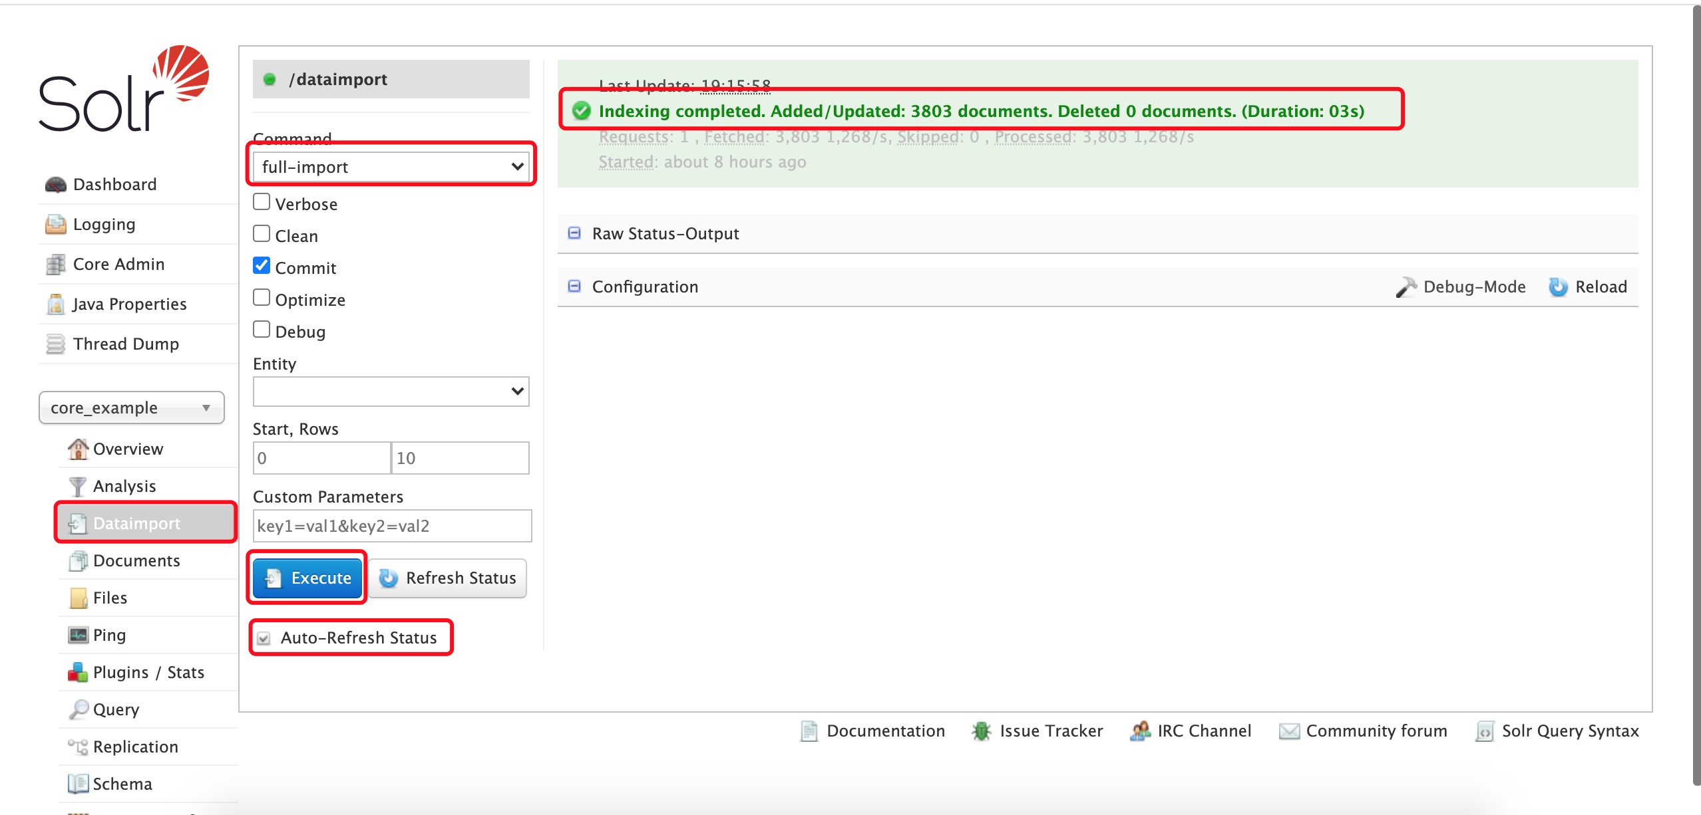
Task: Click the Schema book icon
Action: 78,784
